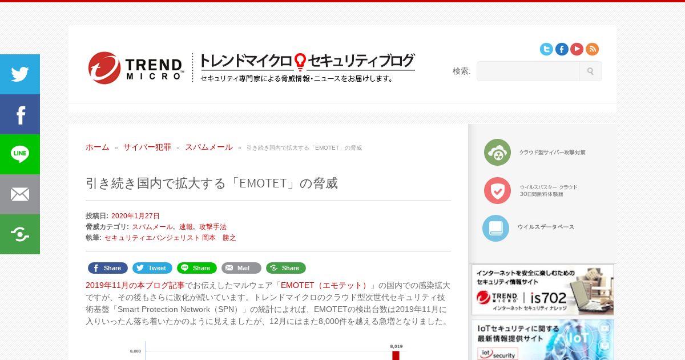This screenshot has height=360, width=685.
Task: Open スパムメール breadcrumb link
Action: [209, 147]
